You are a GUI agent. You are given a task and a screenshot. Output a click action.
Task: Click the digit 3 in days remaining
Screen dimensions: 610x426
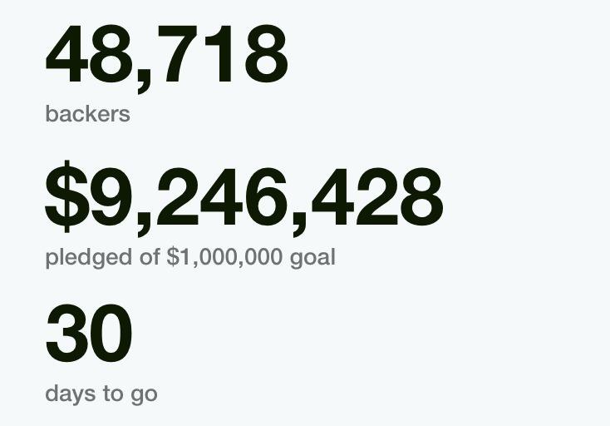click(66, 334)
